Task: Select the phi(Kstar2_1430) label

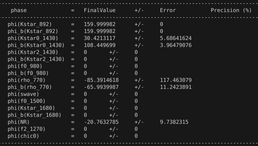Action: 33,52
